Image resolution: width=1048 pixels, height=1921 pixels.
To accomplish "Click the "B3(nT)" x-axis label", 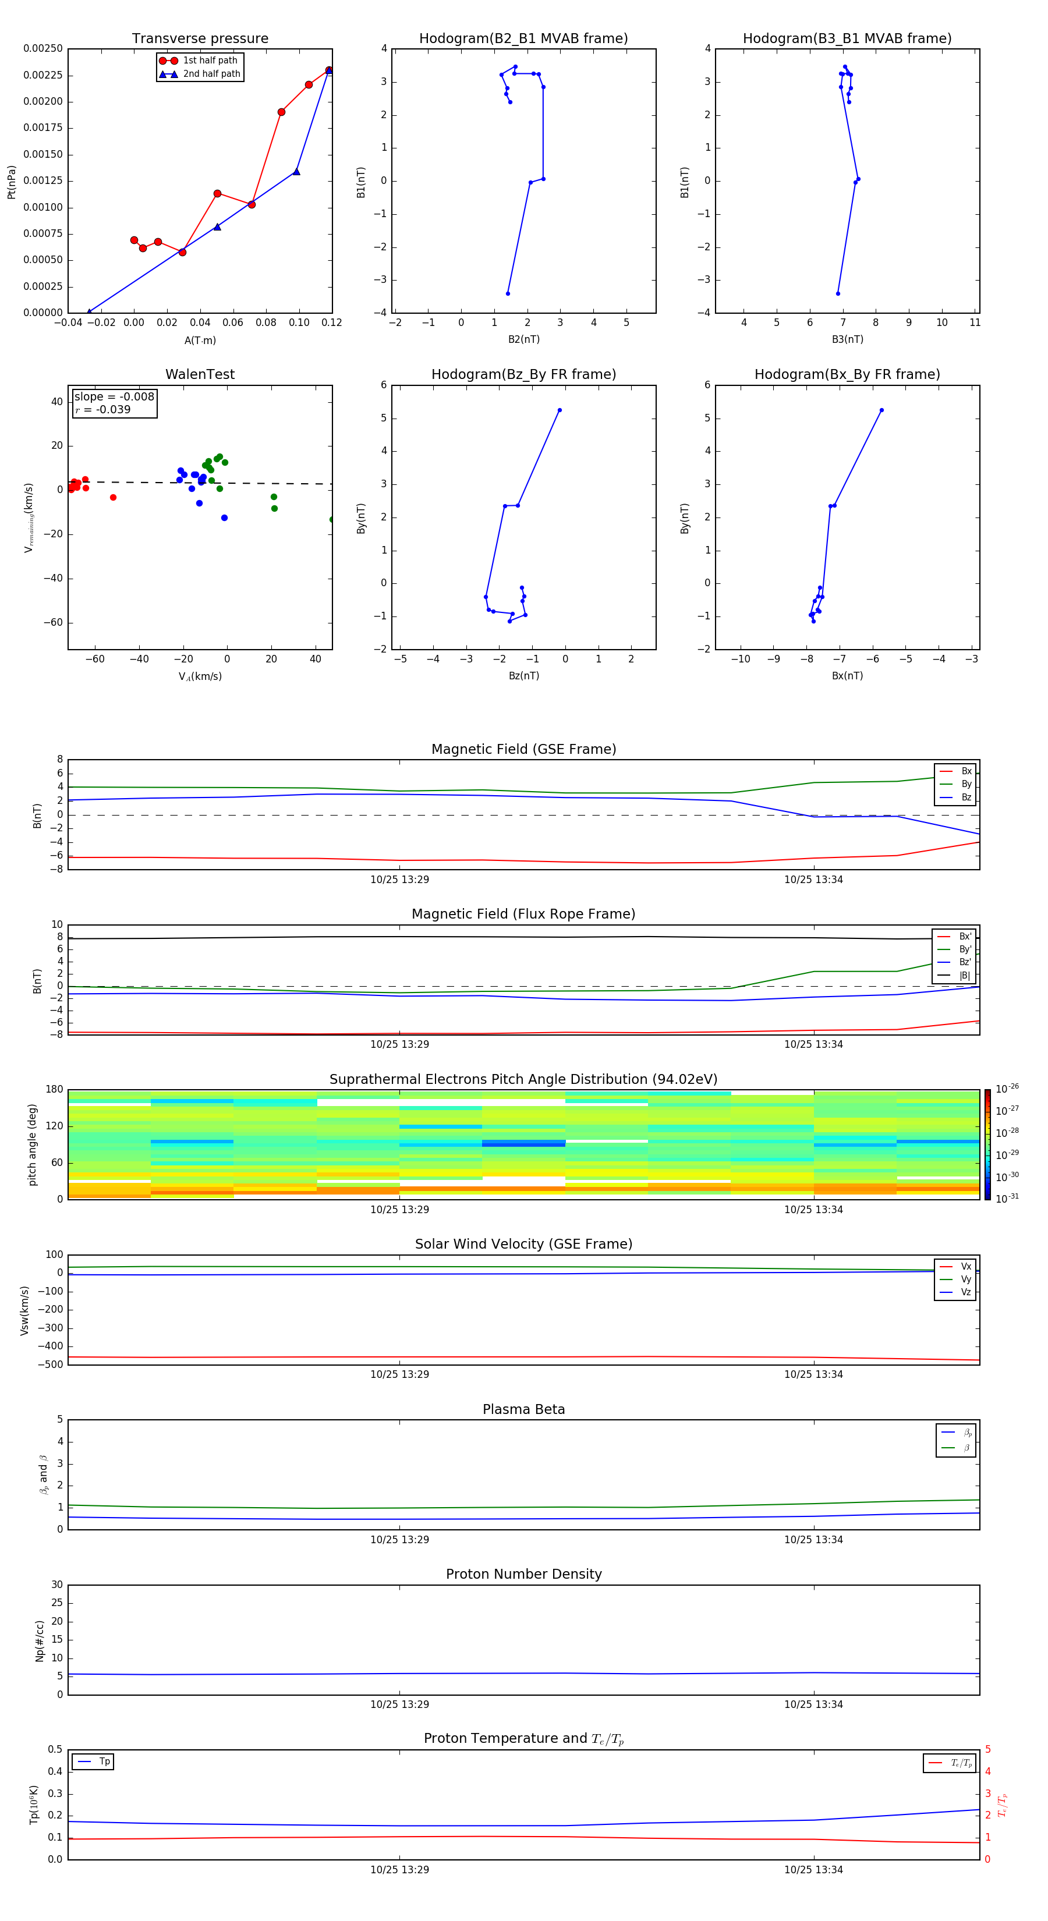I will (847, 339).
